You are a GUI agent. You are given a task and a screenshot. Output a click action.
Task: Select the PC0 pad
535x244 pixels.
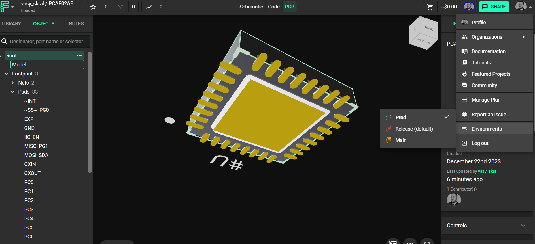29,182
